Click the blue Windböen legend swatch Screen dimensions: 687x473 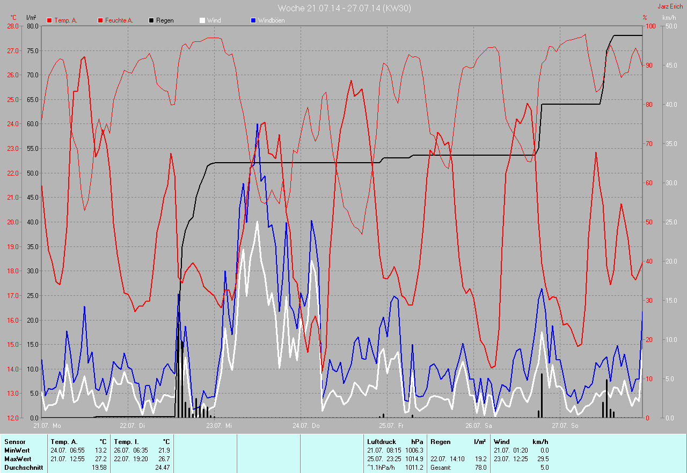pos(253,20)
